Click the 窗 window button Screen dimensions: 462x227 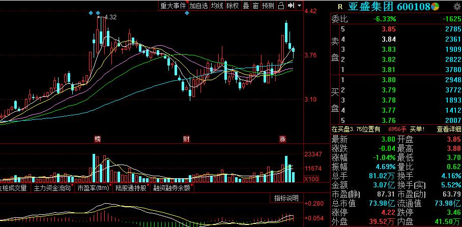pos(255,5)
